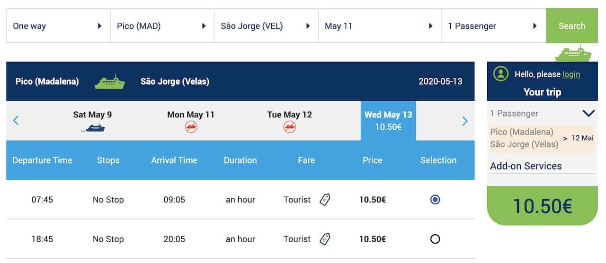Open the Pico (MAD) origin dropdown

coord(162,26)
